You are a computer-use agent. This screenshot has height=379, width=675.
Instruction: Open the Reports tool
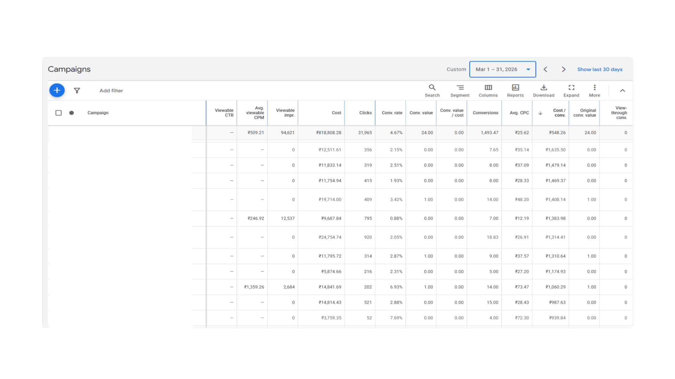[515, 91]
